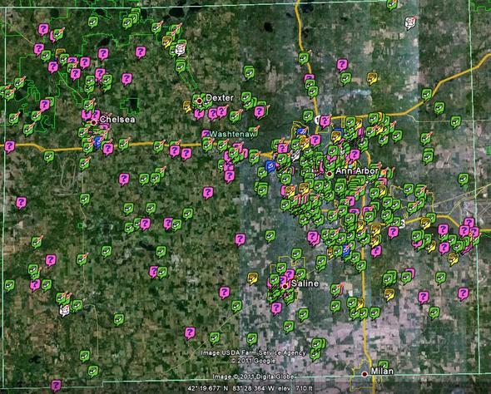The height and width of the screenshot is (394, 491).
Task: Open the Ann Arbor city label
Action: coord(357,170)
